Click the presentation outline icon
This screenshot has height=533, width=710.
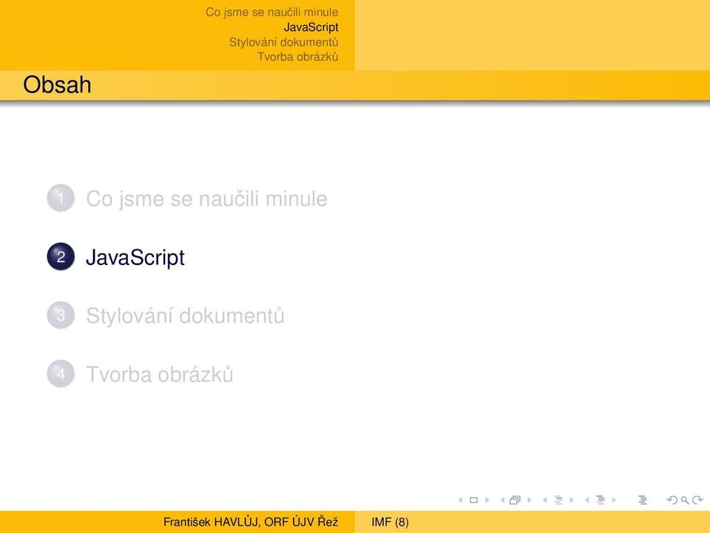[x=643, y=500]
